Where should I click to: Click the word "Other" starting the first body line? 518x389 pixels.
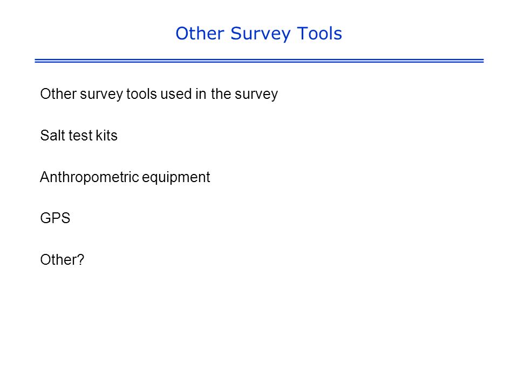[58, 94]
